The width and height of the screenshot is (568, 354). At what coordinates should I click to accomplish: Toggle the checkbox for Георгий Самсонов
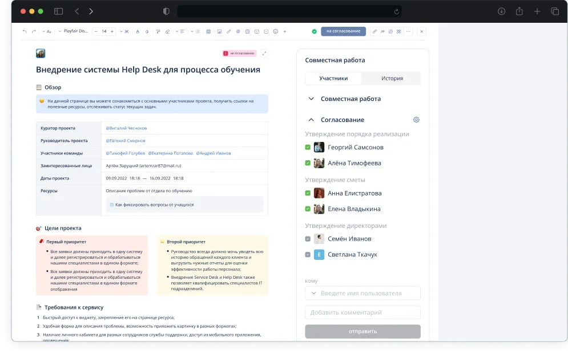(308, 147)
